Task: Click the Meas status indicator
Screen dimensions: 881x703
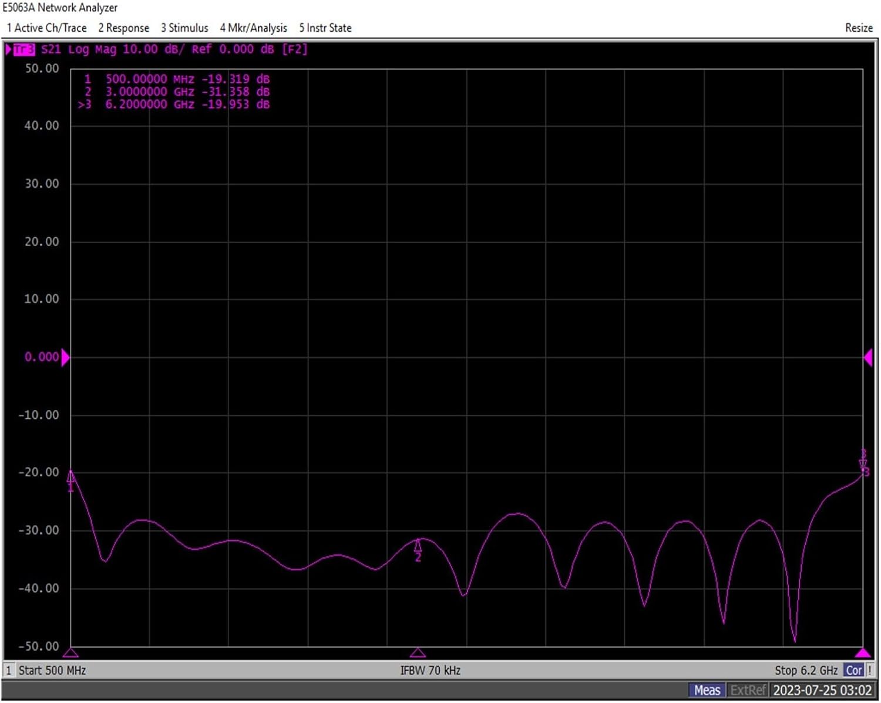Action: 707,690
